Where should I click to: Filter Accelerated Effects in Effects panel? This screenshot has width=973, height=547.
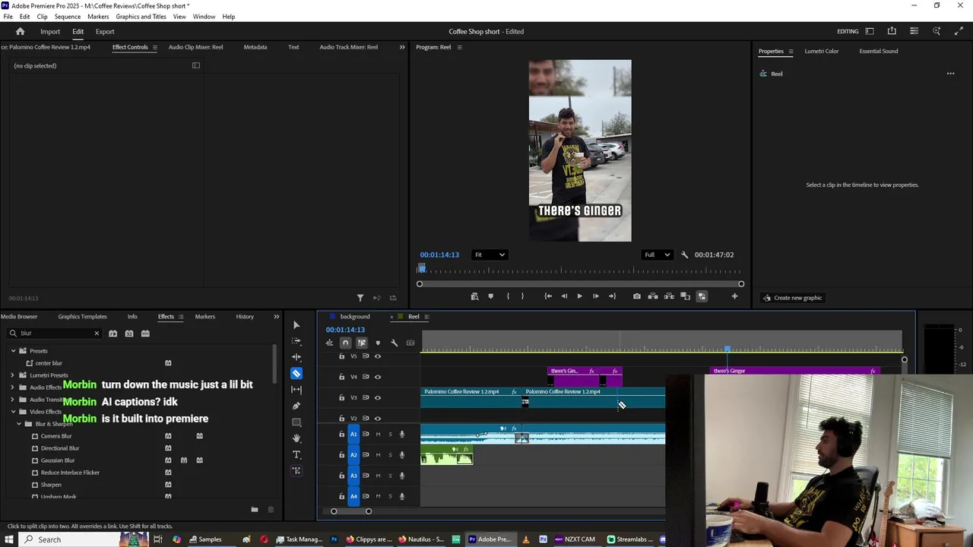click(113, 334)
